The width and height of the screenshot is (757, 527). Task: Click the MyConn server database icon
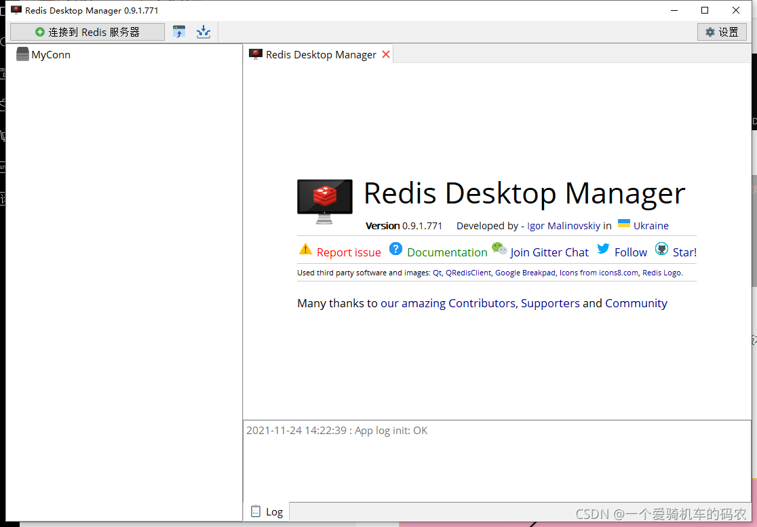click(22, 54)
